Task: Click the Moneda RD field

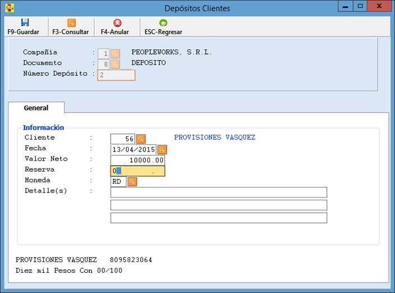Action: [118, 182]
